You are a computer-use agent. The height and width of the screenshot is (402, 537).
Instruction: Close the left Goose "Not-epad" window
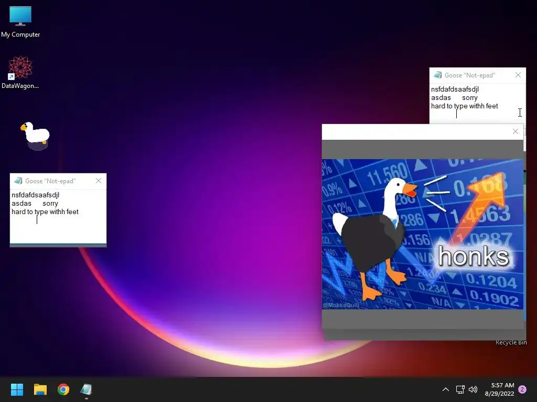[x=99, y=181]
